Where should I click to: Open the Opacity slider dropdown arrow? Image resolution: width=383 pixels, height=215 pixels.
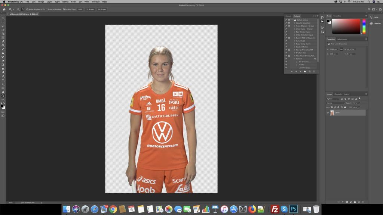359,103
